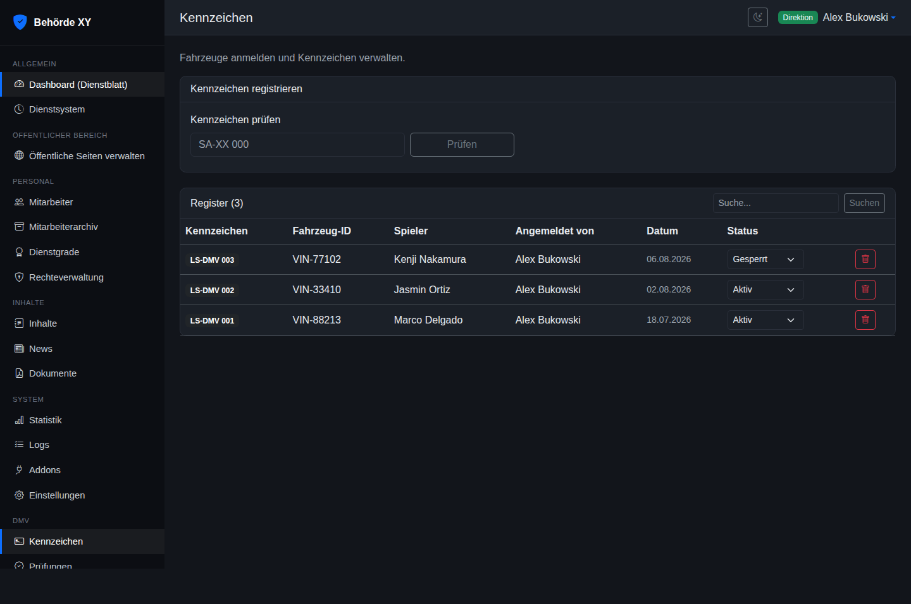This screenshot has width=911, height=604.
Task: Click the Mitarbeiter people icon
Action: click(19, 202)
